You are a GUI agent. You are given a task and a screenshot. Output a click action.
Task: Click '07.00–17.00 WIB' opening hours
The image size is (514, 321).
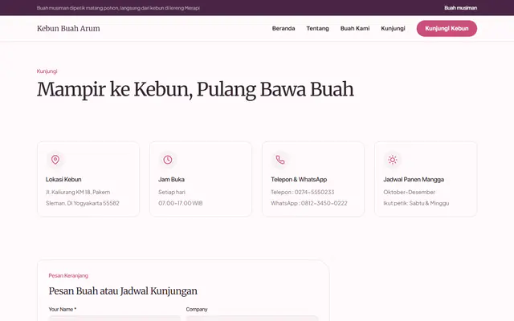(180, 203)
